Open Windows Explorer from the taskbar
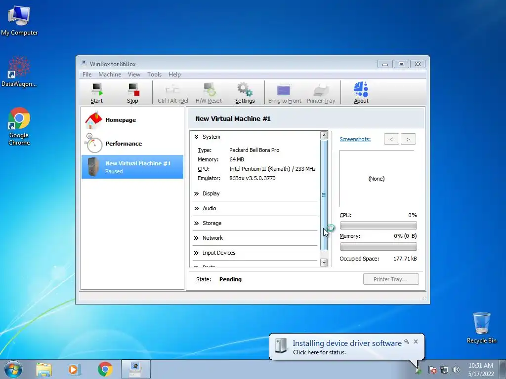This screenshot has height=379, width=506. pos(44,369)
